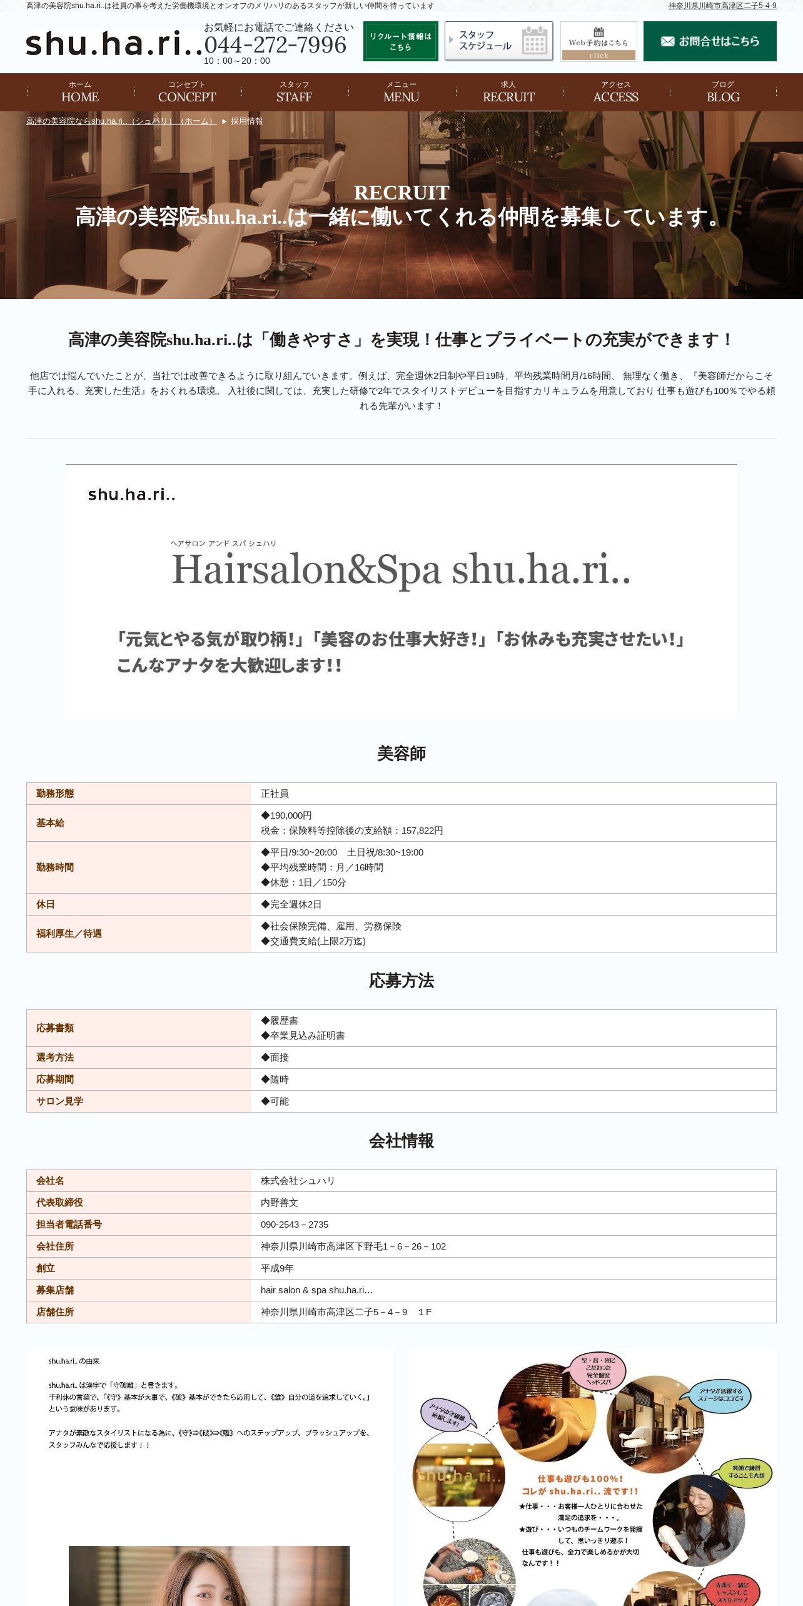Open CONCEPT navigation item
This screenshot has width=803, height=1606.
pos(187,92)
